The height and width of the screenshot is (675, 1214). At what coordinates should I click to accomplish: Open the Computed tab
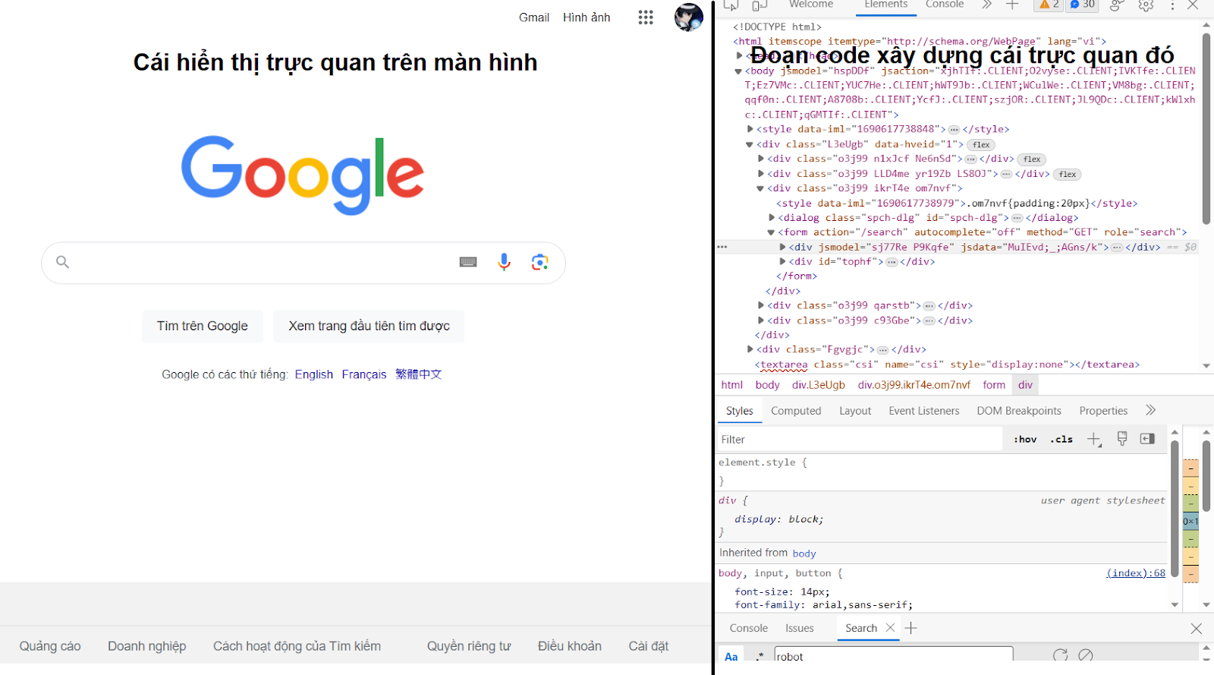[x=796, y=411]
